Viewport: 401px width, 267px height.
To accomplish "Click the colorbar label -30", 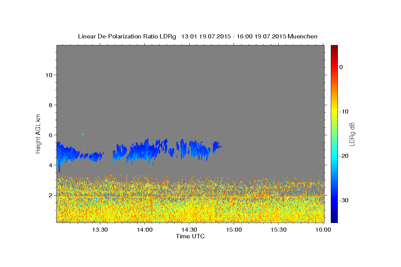I will click(344, 200).
